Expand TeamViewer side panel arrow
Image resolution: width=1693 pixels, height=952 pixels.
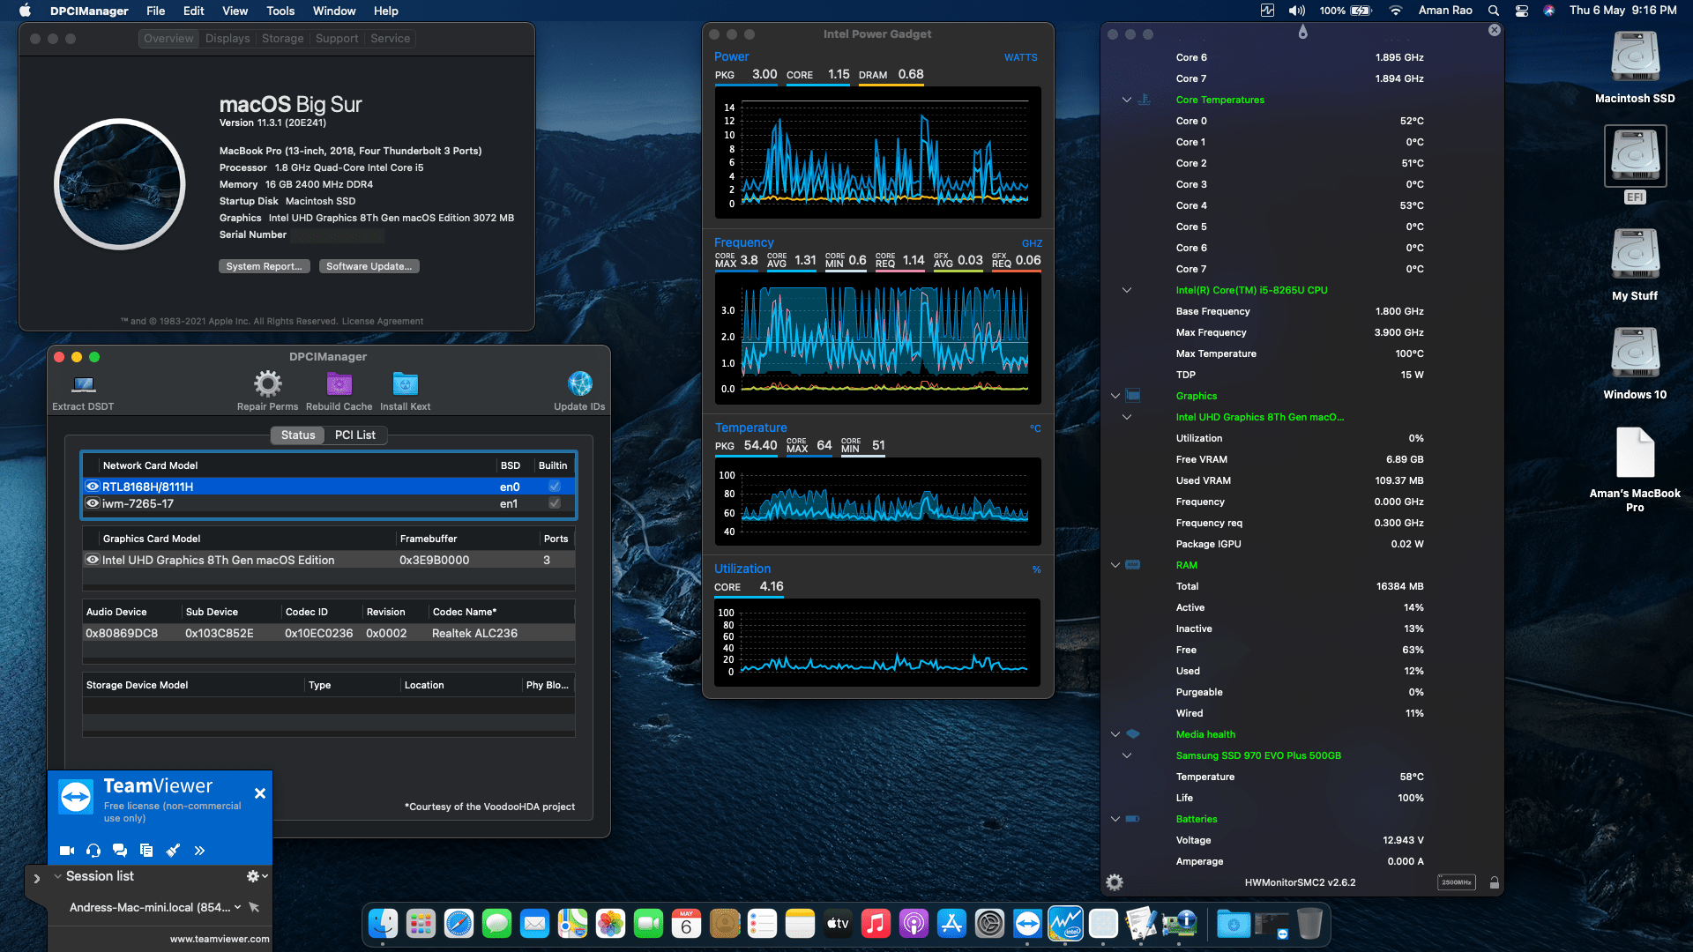(x=36, y=879)
